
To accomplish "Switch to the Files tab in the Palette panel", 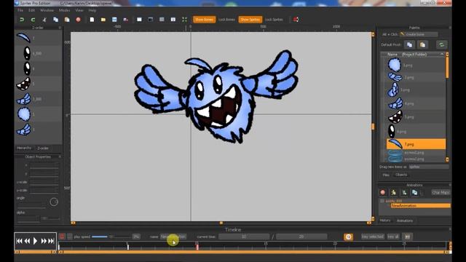I will point(386,175).
